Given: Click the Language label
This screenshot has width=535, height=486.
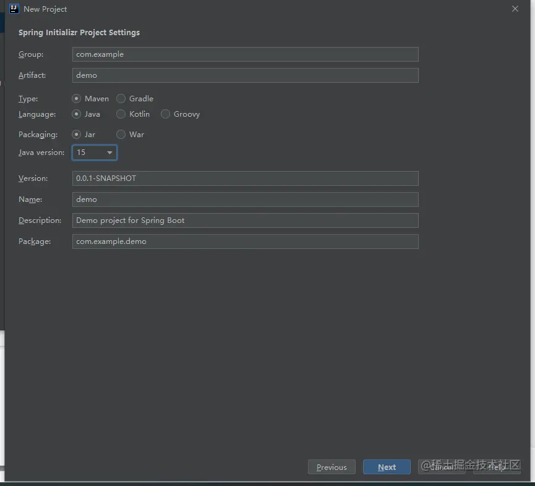Looking at the screenshot, I should click(37, 114).
